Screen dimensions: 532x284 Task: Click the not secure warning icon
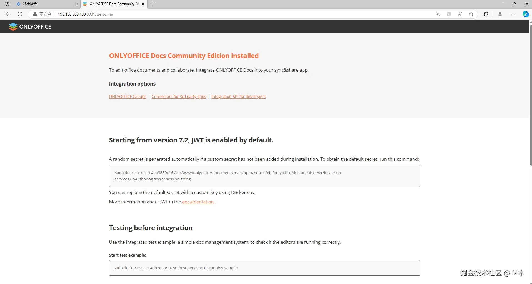point(35,14)
